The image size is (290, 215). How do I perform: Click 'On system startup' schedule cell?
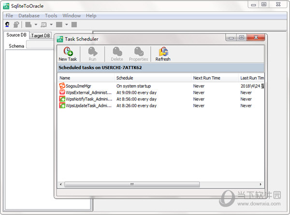pyautogui.click(x=133, y=86)
